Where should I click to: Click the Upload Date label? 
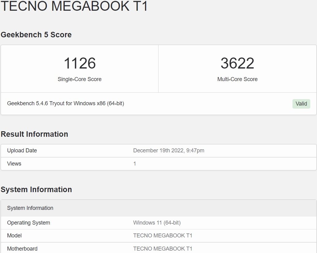22,151
